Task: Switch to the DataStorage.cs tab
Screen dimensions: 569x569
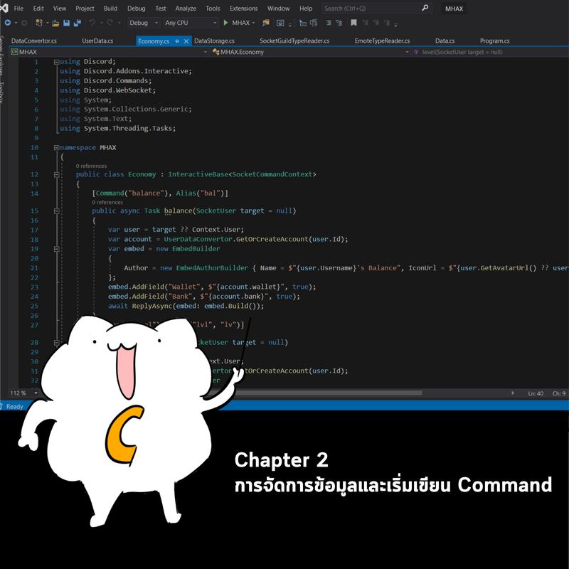Action: (x=216, y=41)
